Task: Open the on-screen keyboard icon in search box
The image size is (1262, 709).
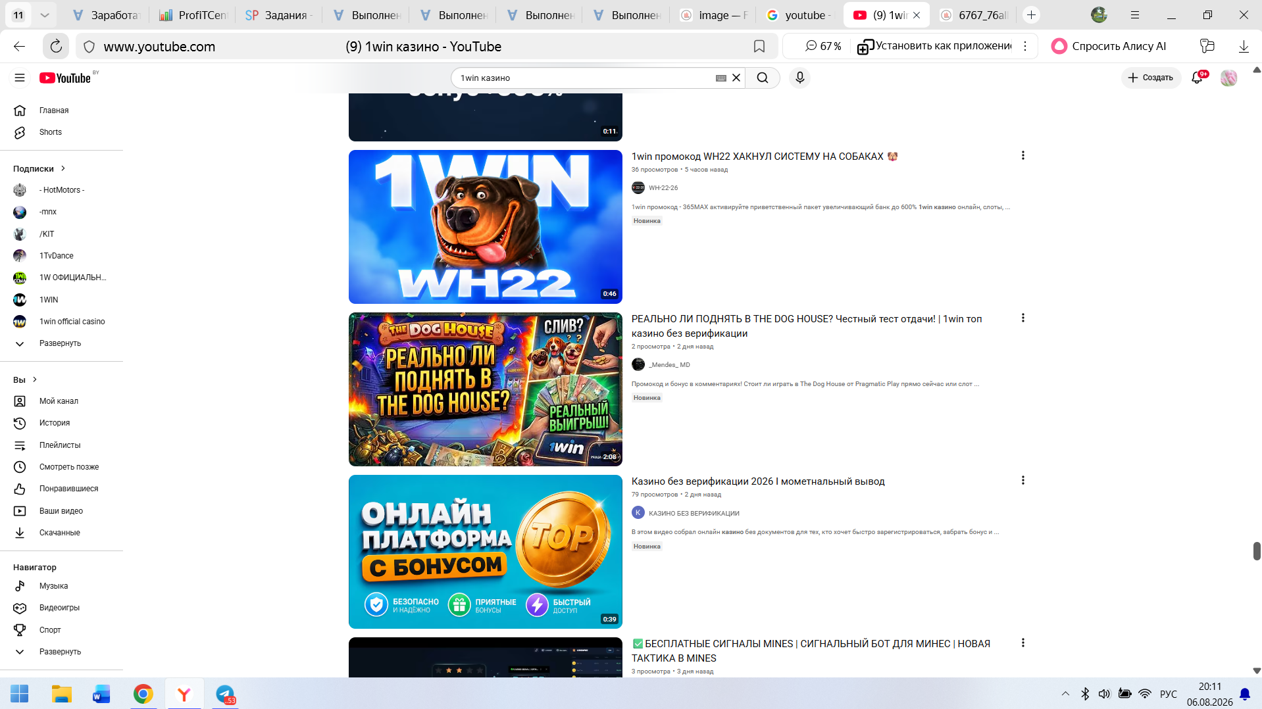Action: click(x=721, y=78)
